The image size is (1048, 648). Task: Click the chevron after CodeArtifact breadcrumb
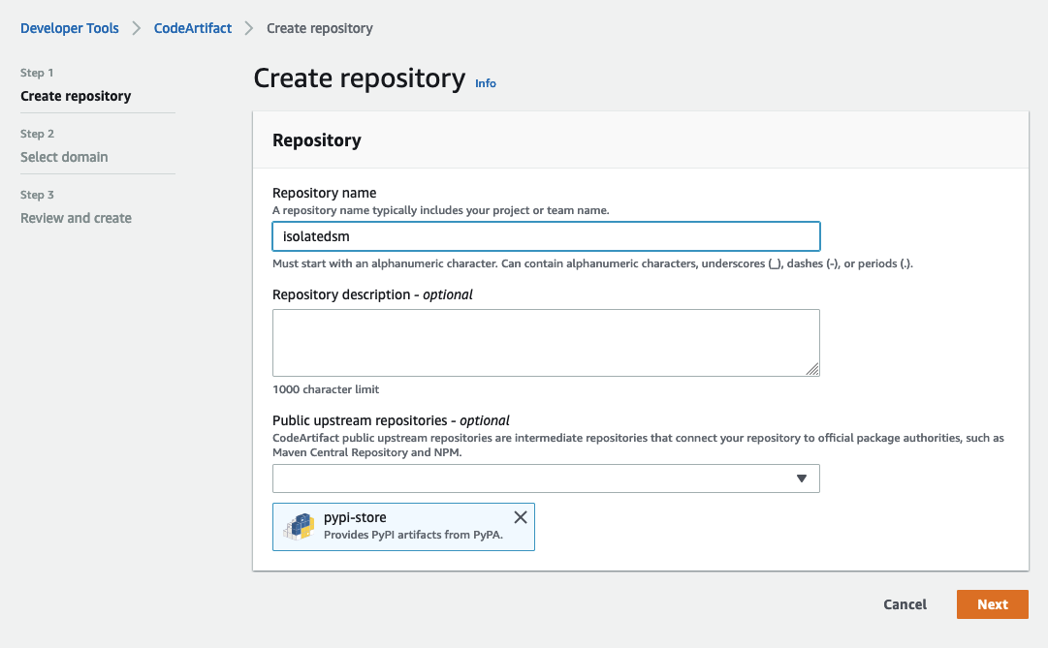click(x=249, y=28)
